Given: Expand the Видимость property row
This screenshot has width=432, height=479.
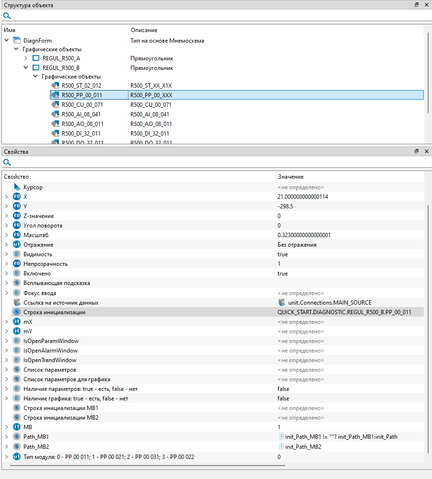Looking at the screenshot, I should tap(6, 254).
